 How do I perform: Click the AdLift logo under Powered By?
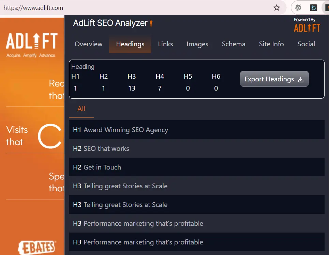[x=307, y=28]
